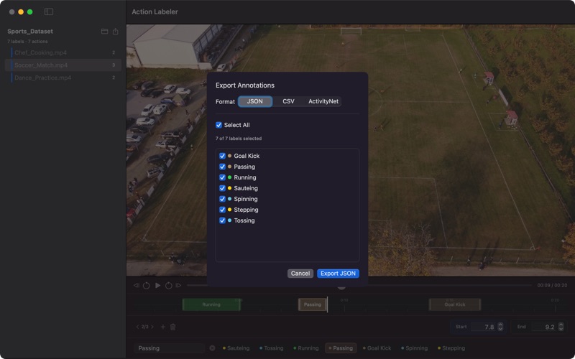
Task: Add a new action with plus icon
Action: click(163, 327)
